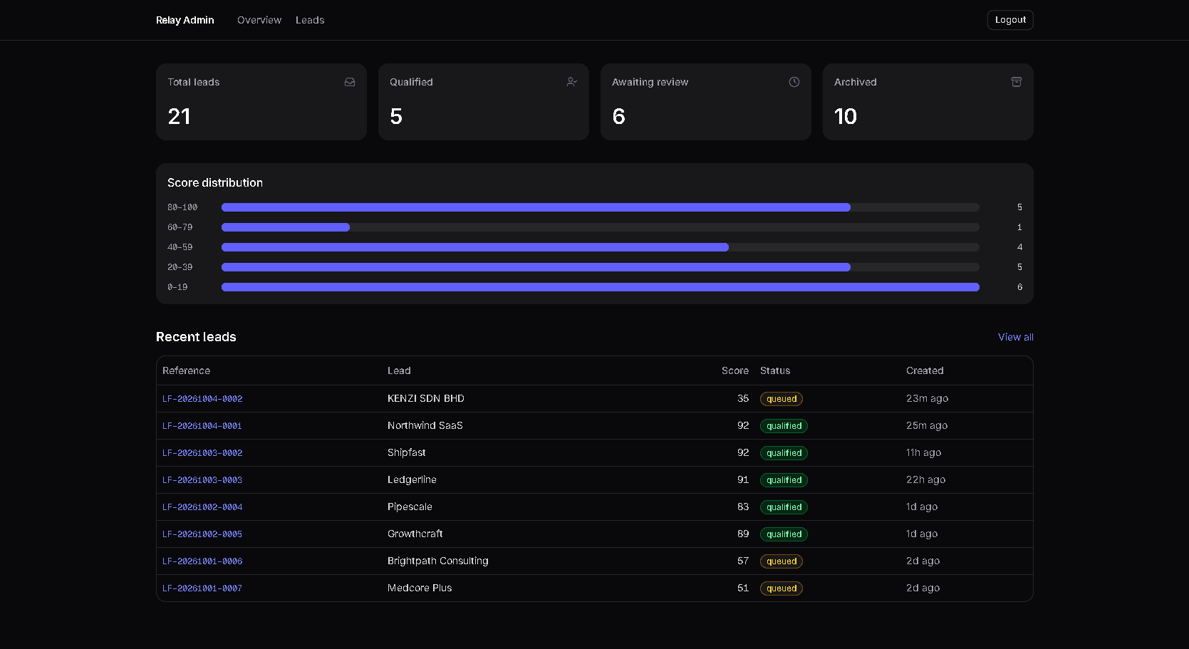Click the Recent leads heading
The image size is (1189, 649).
(196, 337)
